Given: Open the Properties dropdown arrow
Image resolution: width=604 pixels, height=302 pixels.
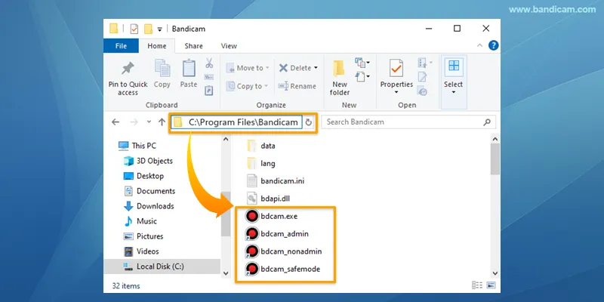Looking at the screenshot, I should [x=396, y=92].
